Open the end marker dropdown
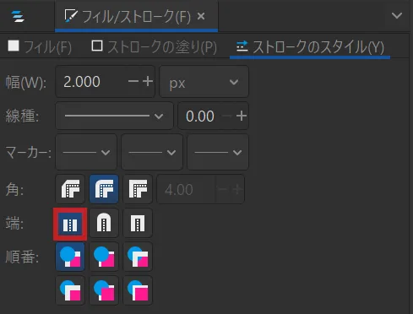Image resolution: width=413 pixels, height=314 pixels. pyautogui.click(x=218, y=152)
